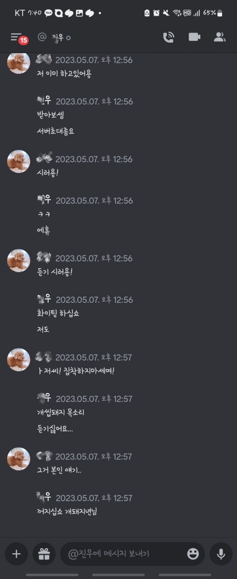Open the emoji picker smiley
This screenshot has width=237, height=579.
click(x=193, y=554)
